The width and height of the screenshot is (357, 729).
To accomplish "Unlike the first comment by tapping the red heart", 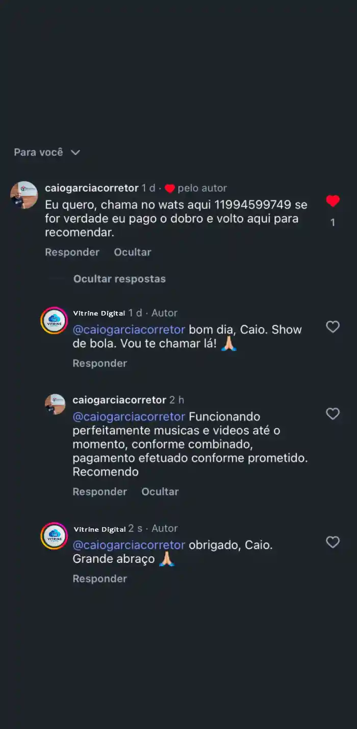I will click(x=333, y=201).
